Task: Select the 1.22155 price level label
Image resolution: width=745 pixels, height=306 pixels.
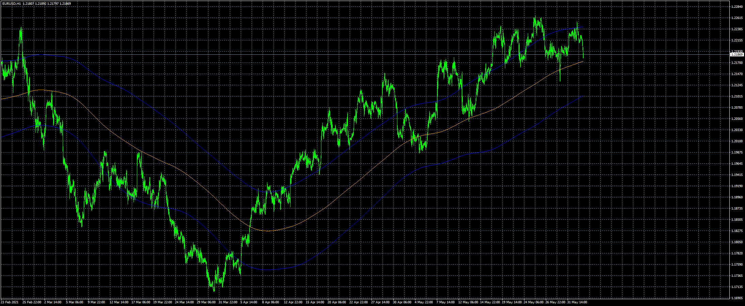Action: pyautogui.click(x=736, y=40)
